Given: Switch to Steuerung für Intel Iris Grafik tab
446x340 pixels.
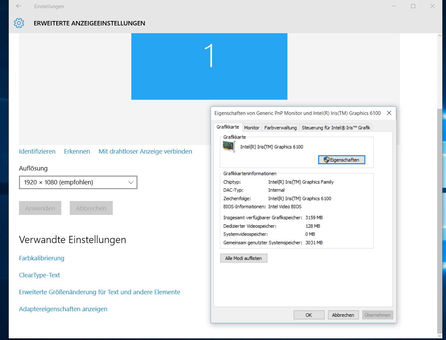Looking at the screenshot, I should click(336, 127).
